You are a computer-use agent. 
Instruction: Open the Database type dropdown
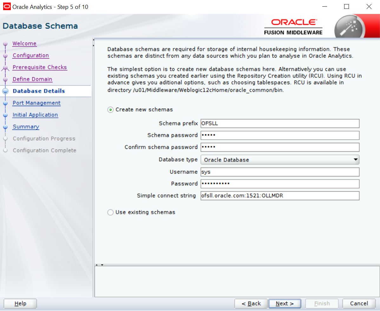[x=280, y=160]
